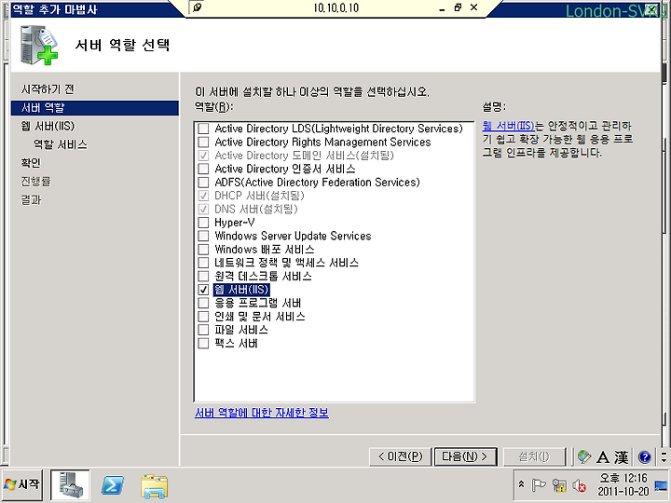The image size is (671, 503).
Task: Click the Server Manager taskbar icon
Action: coord(70,484)
